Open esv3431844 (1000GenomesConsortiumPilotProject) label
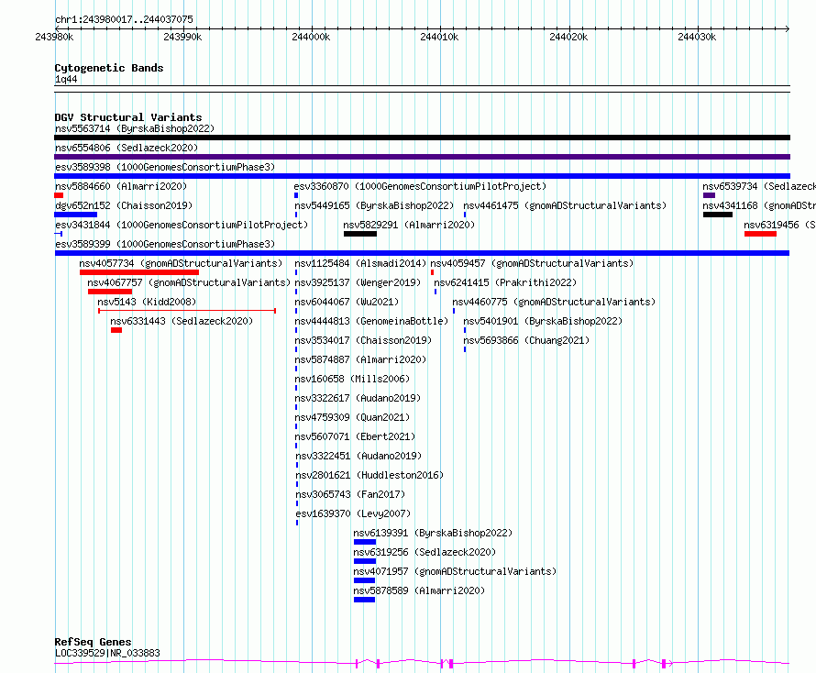The height and width of the screenshot is (673, 816). (x=182, y=225)
